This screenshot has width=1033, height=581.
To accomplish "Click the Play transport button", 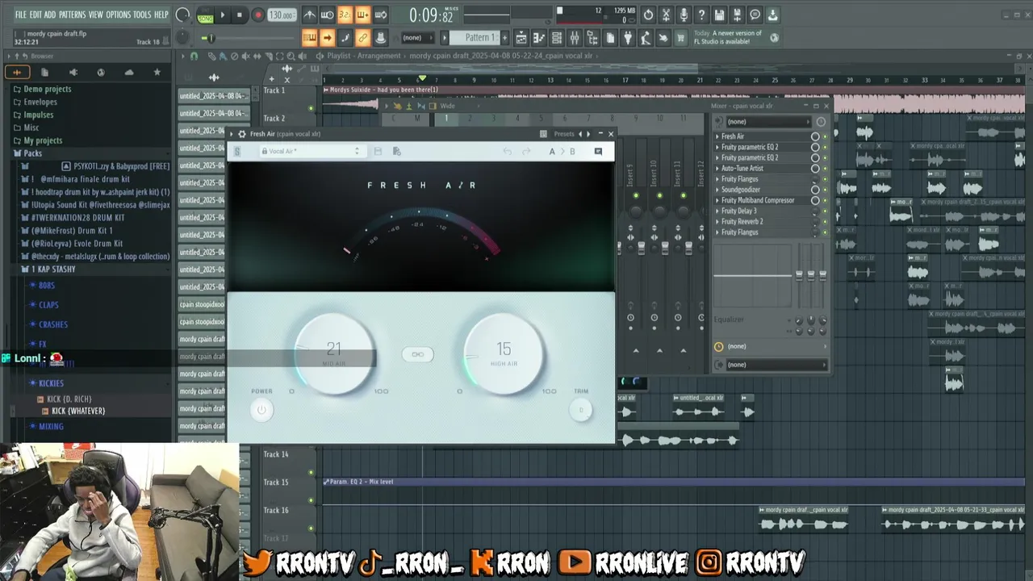I will tap(223, 15).
